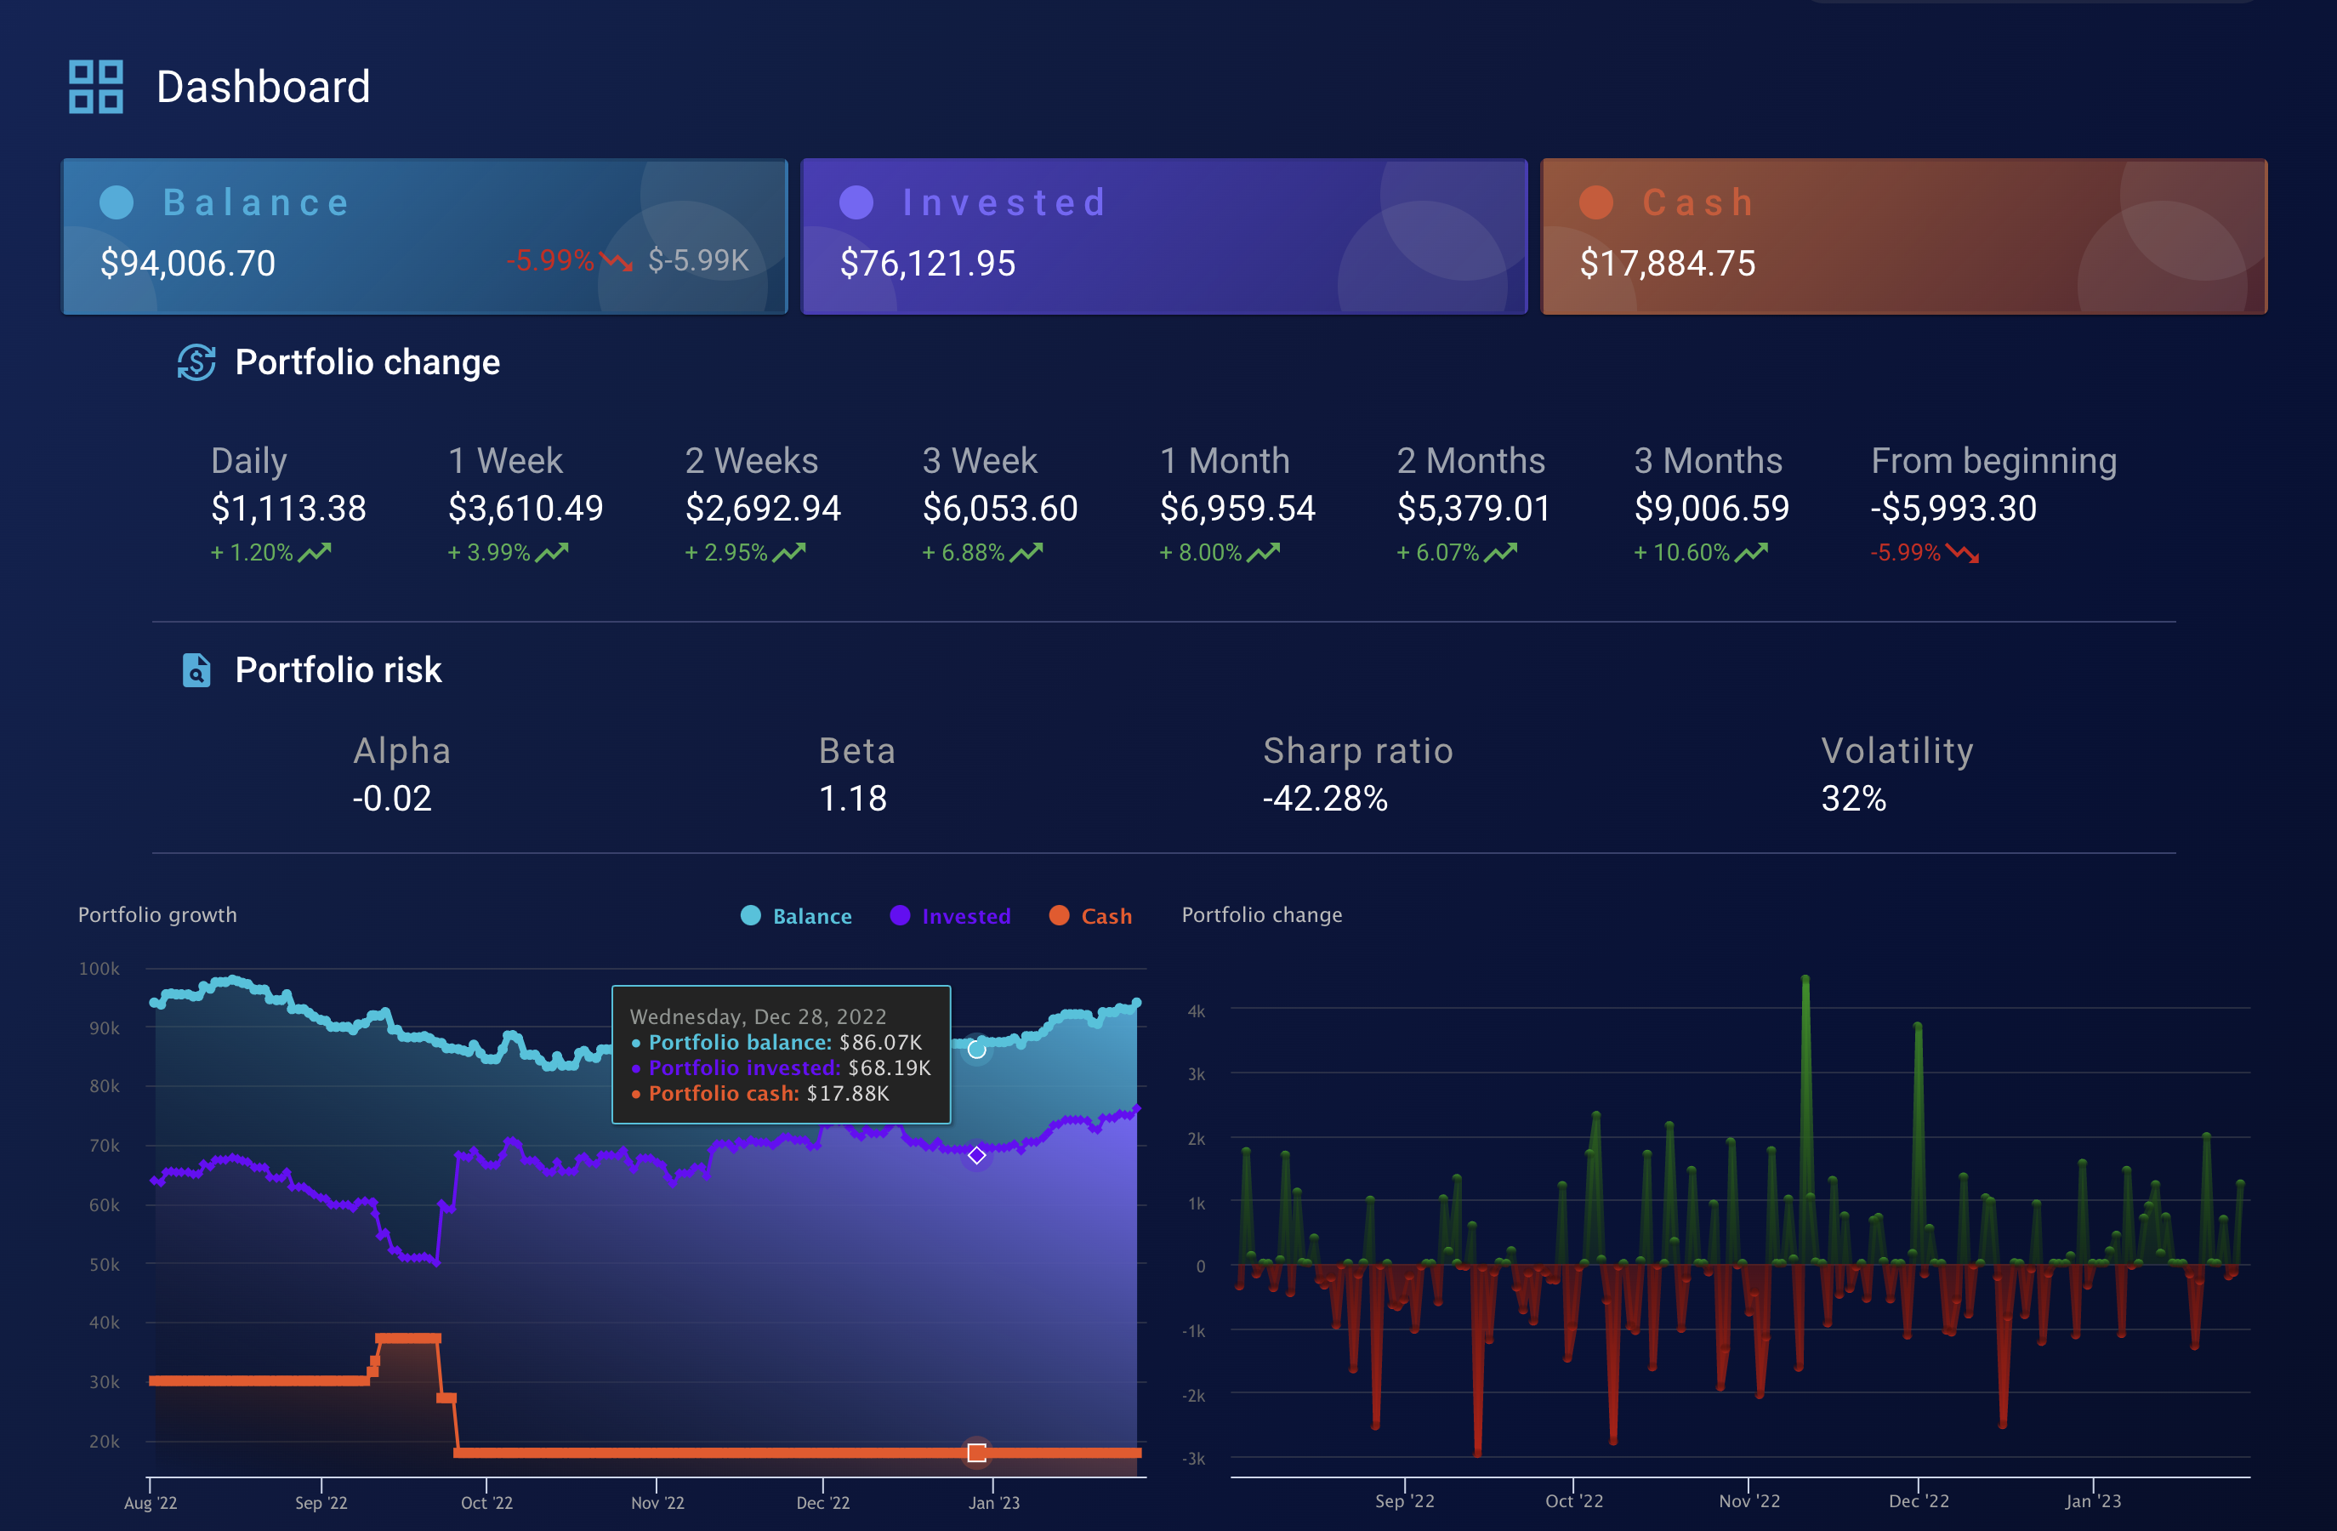Click the balance line marker on Dec 28
The height and width of the screenshot is (1531, 2337).
(976, 1049)
